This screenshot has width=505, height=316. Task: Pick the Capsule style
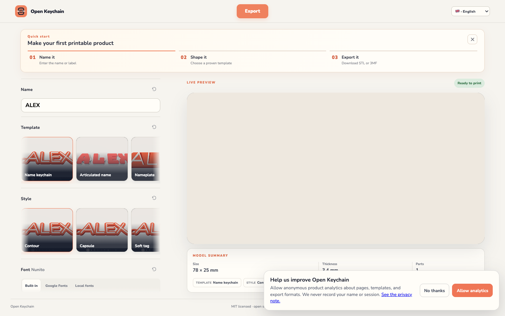point(102,230)
